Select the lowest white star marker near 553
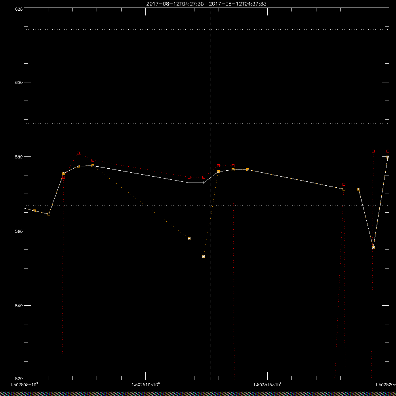Viewport: 396px width, 396px height. click(x=204, y=256)
